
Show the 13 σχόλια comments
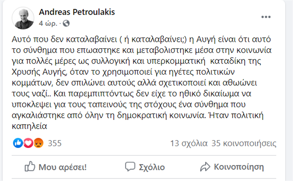(189, 143)
